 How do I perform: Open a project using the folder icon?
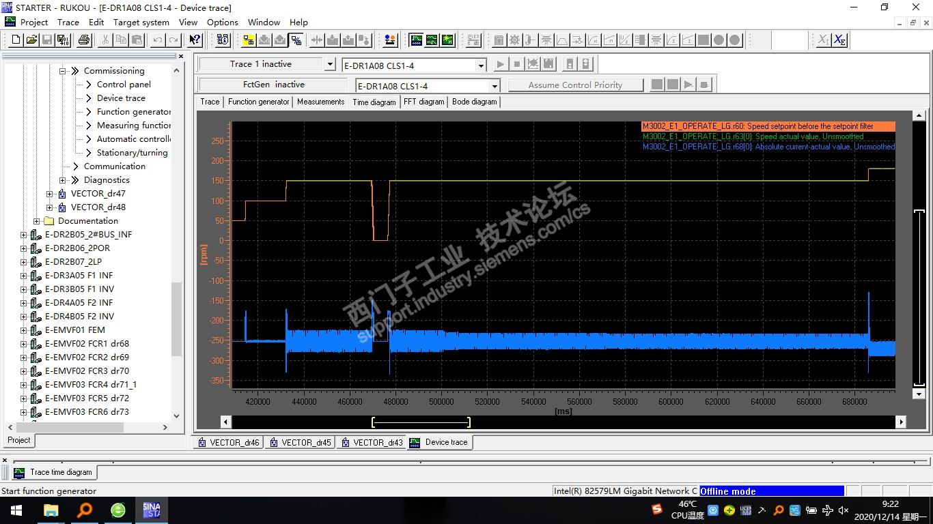31,40
